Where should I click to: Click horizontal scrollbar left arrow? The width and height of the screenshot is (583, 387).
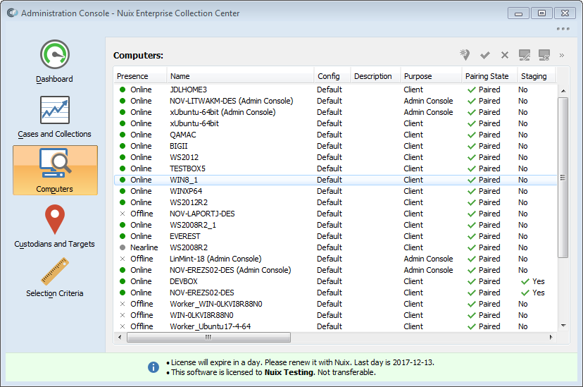pyautogui.click(x=120, y=338)
